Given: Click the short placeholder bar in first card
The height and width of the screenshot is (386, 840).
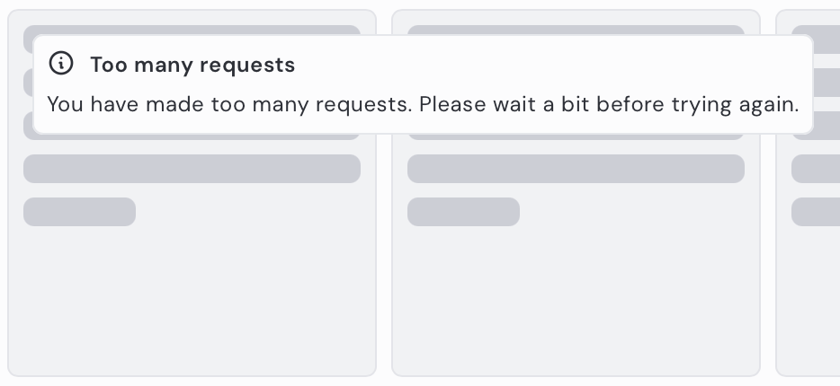Looking at the screenshot, I should 79,212.
